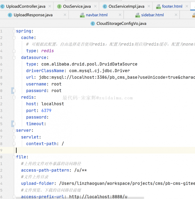The width and height of the screenshot is (195, 199).
Task: Open the sidebar.html tab
Action: [152, 15]
